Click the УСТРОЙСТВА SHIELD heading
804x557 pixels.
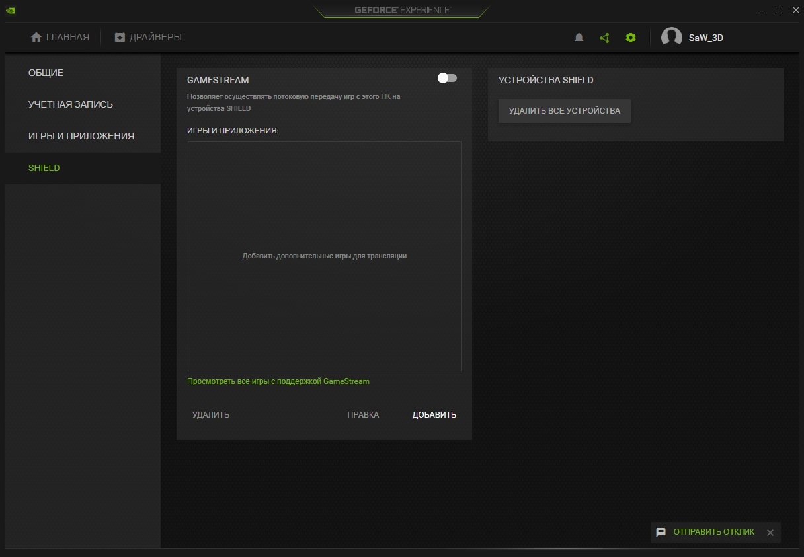(546, 80)
